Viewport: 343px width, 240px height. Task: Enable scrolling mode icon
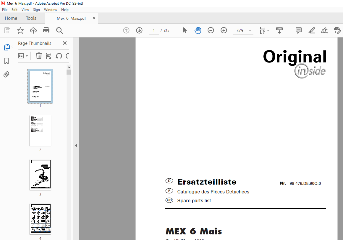[x=279, y=30]
